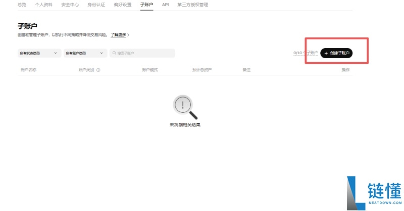This screenshot has height=211, width=404.
Task: Click the 备注 column header
Action: 246,70
